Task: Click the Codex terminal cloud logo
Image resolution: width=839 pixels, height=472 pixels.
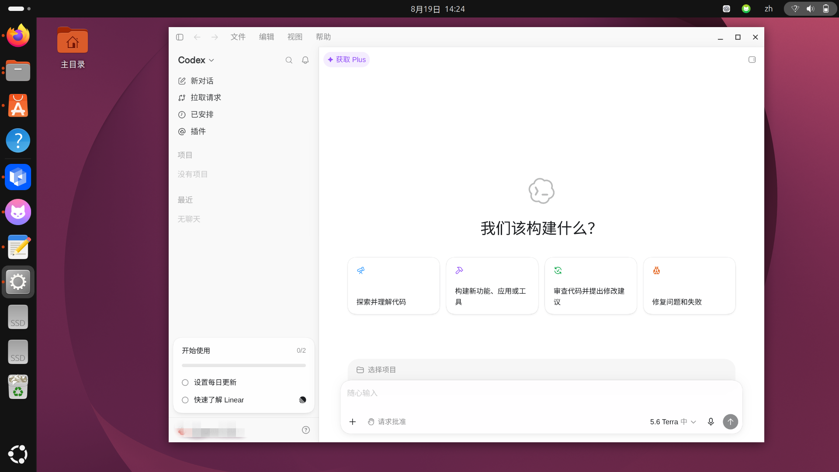Action: pos(541,191)
